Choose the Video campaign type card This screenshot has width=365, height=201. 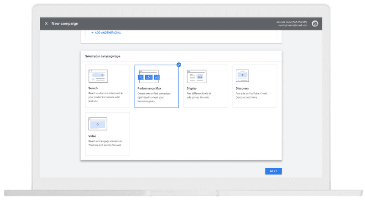(108, 134)
